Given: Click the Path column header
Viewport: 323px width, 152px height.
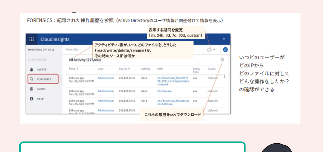Looking at the screenshot, I should click(x=160, y=69).
